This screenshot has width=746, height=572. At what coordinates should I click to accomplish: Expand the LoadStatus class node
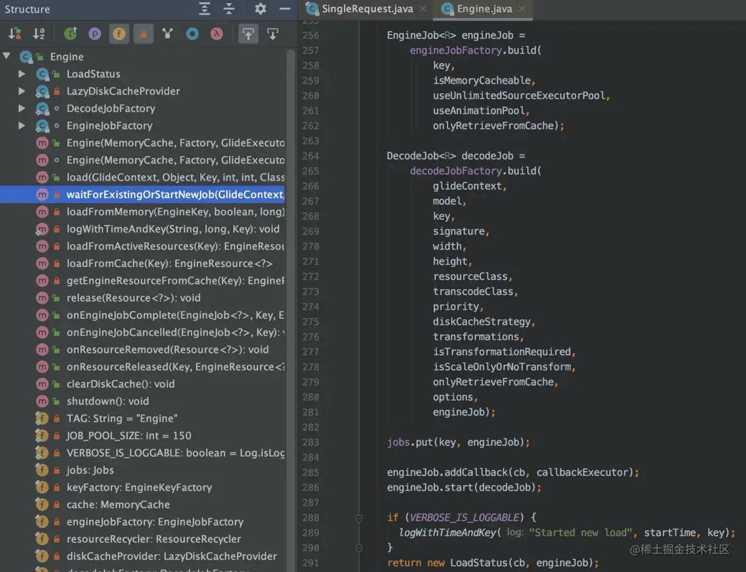pyautogui.click(x=22, y=74)
